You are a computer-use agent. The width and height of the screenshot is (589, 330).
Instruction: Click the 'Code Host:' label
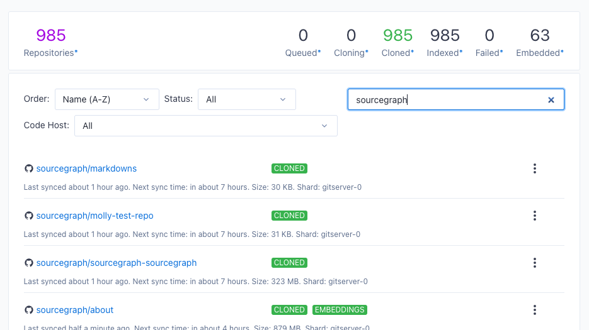tap(46, 125)
